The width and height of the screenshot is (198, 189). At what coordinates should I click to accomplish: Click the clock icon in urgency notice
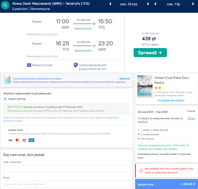141,170
